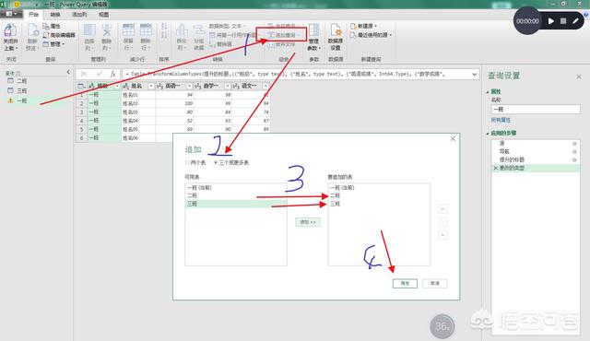Switch to the 转换 ribbon tab

tap(55, 15)
